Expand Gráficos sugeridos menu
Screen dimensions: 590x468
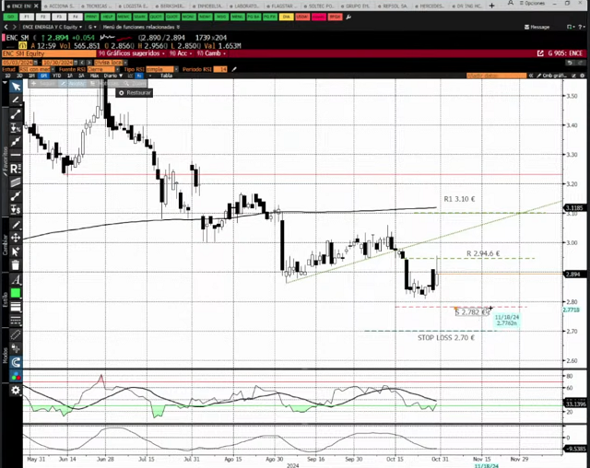pyautogui.click(x=131, y=53)
